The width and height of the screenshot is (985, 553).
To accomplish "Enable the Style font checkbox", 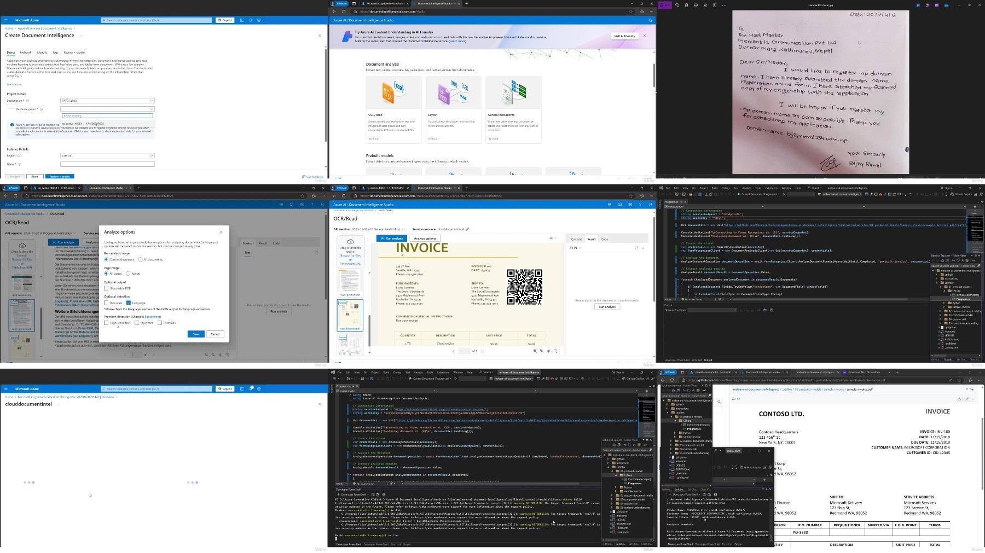I will 137,323.
